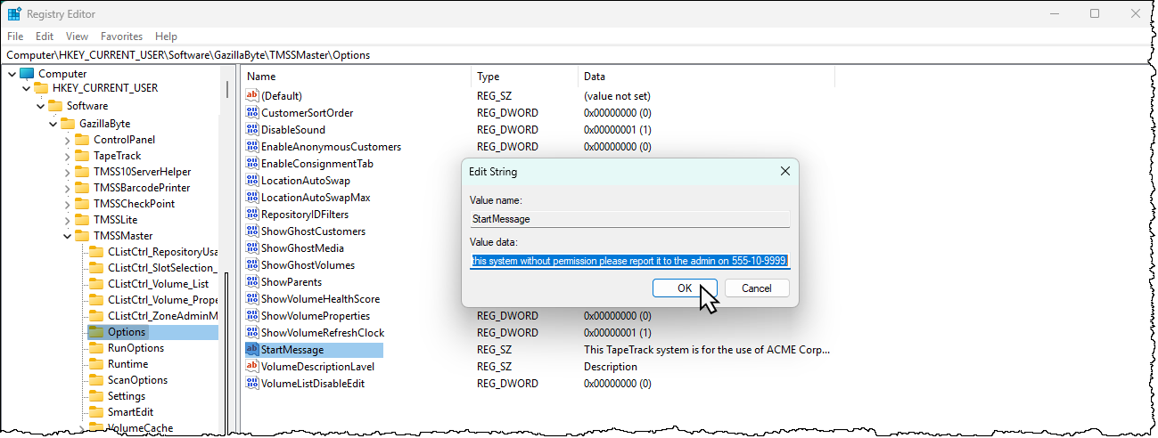
Task: Collapse the GazillaByte key
Action: pos(53,124)
